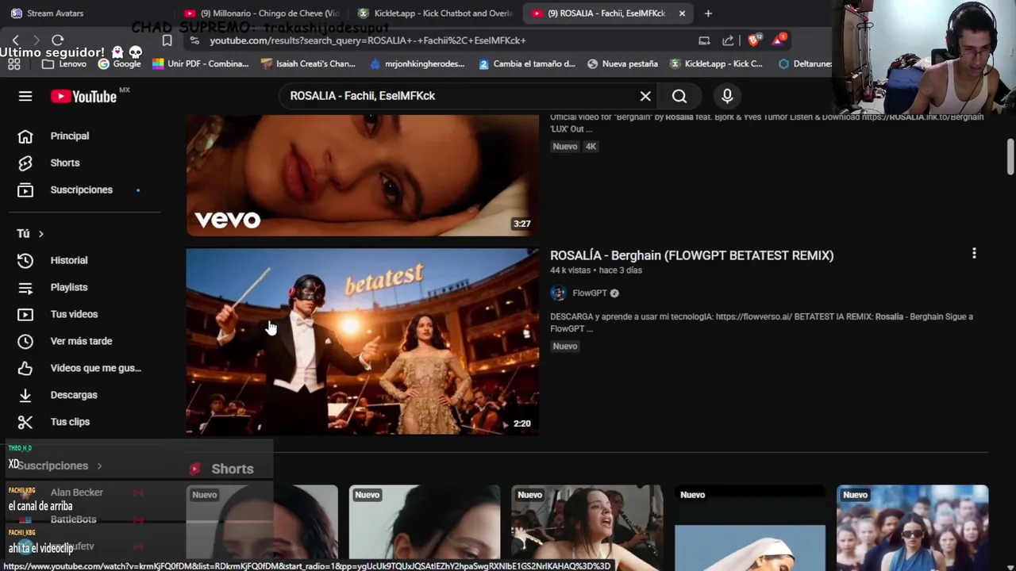Image resolution: width=1016 pixels, height=571 pixels.
Task: Click the magnifier search button
Action: click(679, 96)
